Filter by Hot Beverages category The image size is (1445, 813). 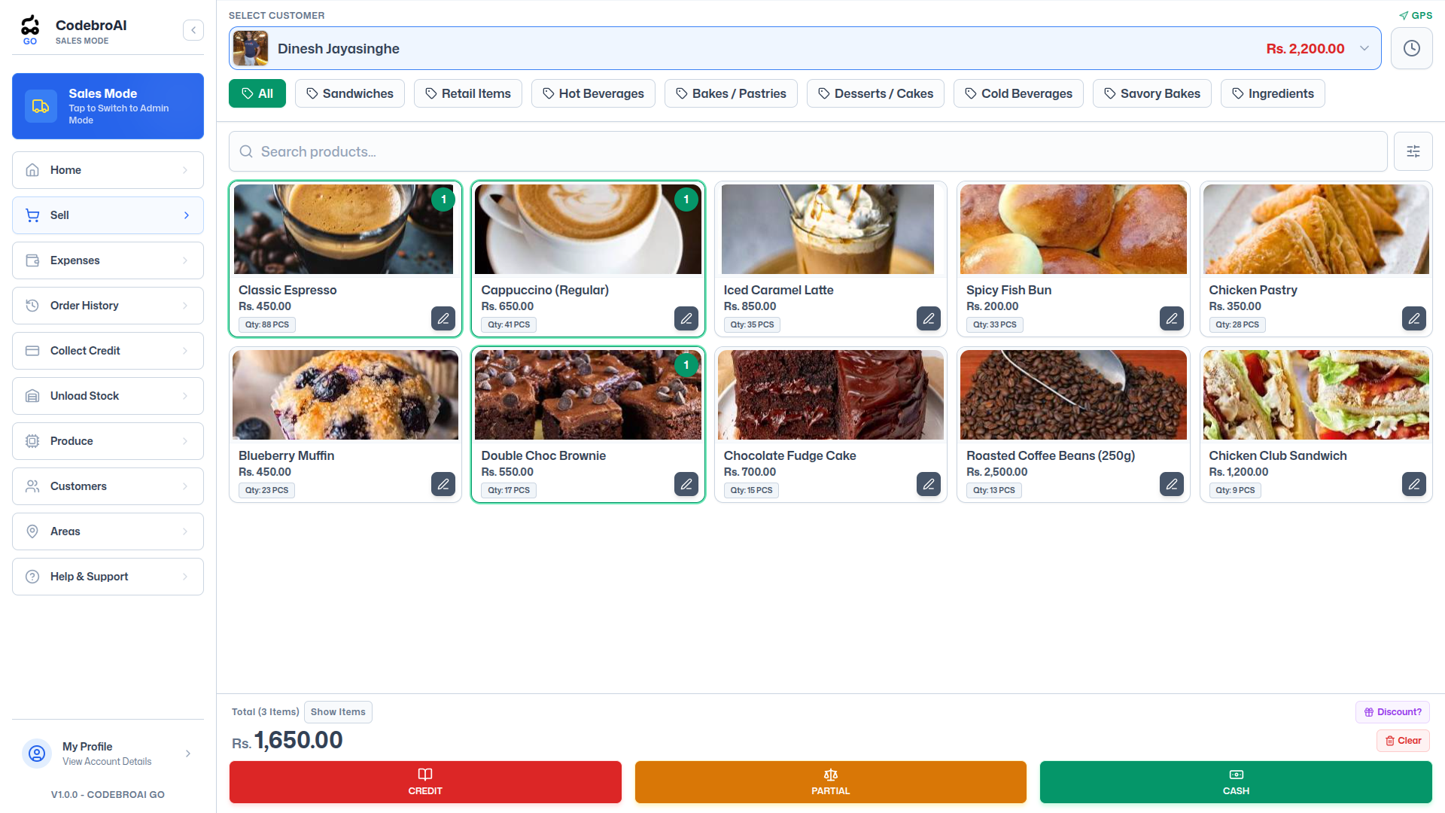(593, 93)
